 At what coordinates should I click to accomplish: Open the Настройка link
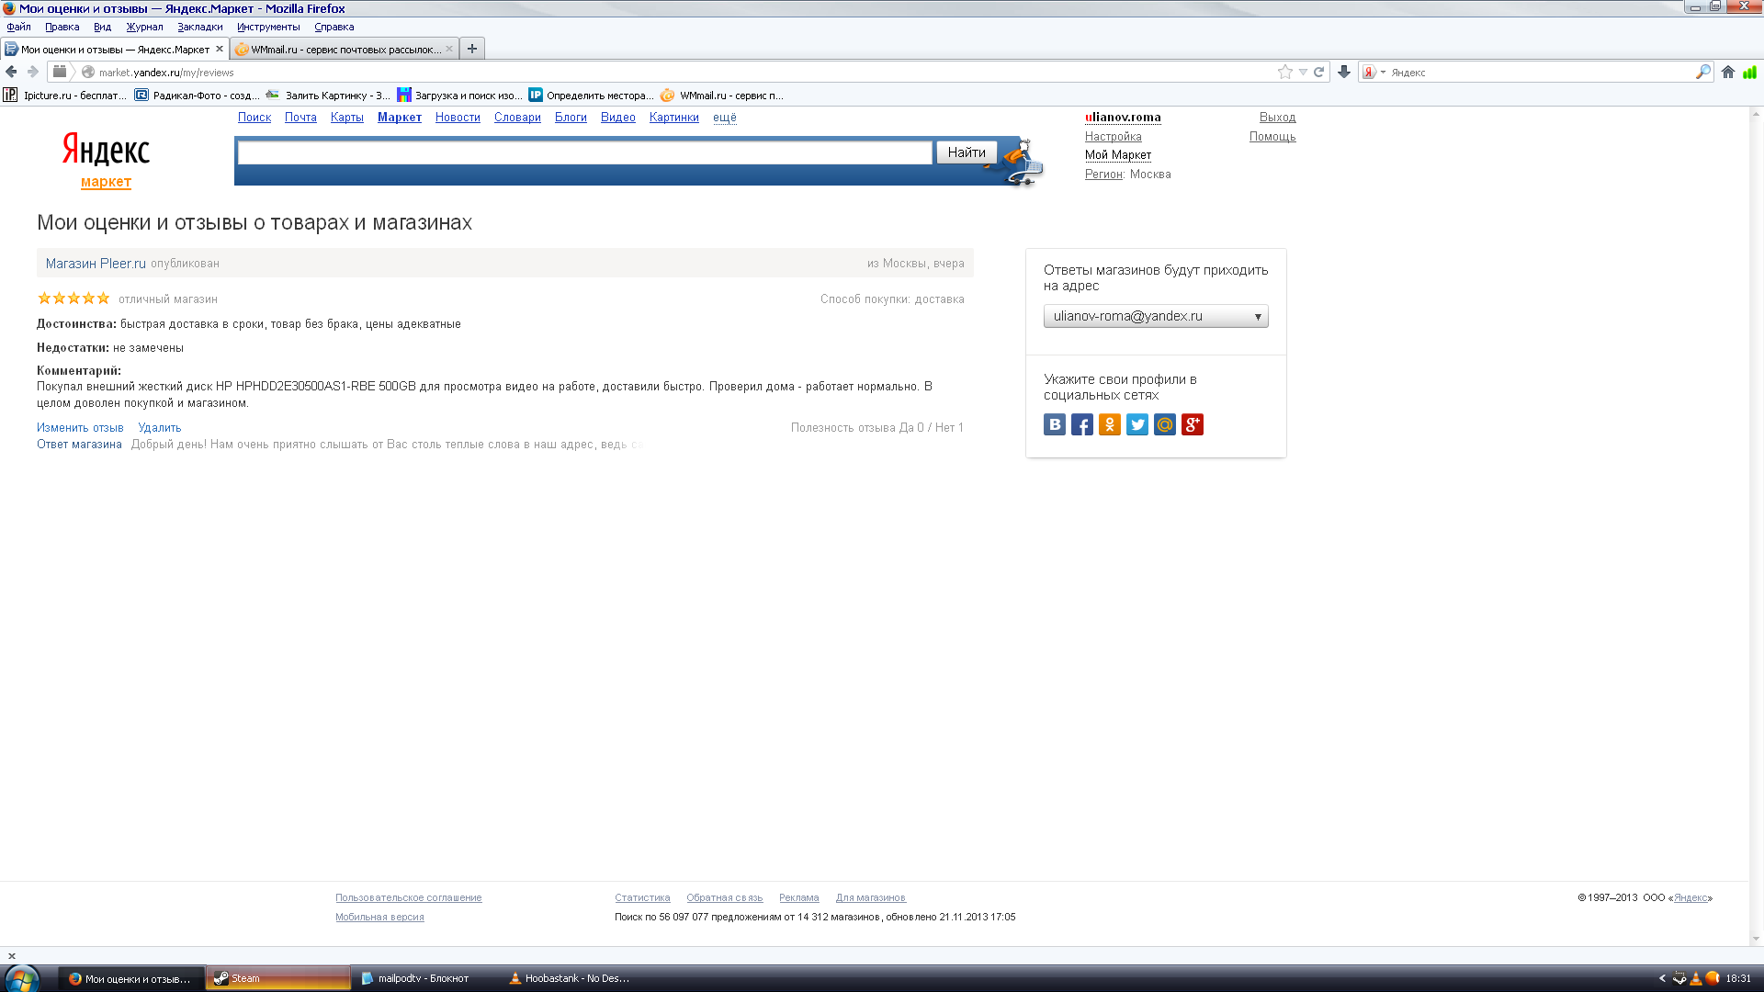1114,137
